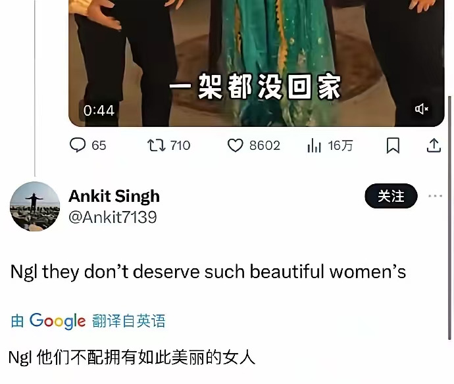Follow Ankit Singh with 关注 button

point(391,196)
